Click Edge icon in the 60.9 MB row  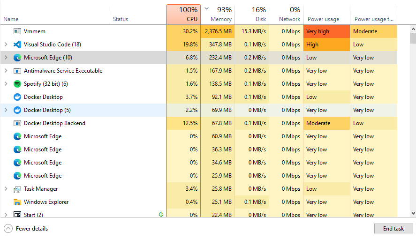click(x=17, y=136)
